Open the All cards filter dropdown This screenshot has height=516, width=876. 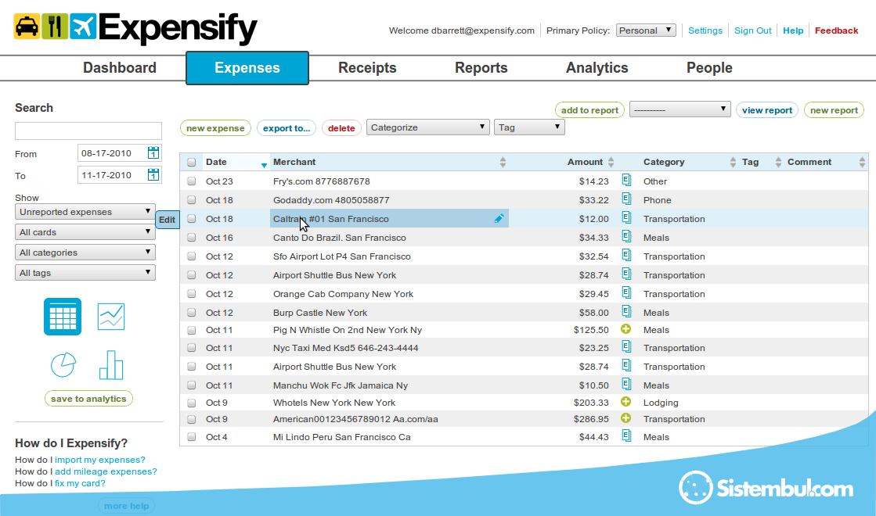coord(85,232)
